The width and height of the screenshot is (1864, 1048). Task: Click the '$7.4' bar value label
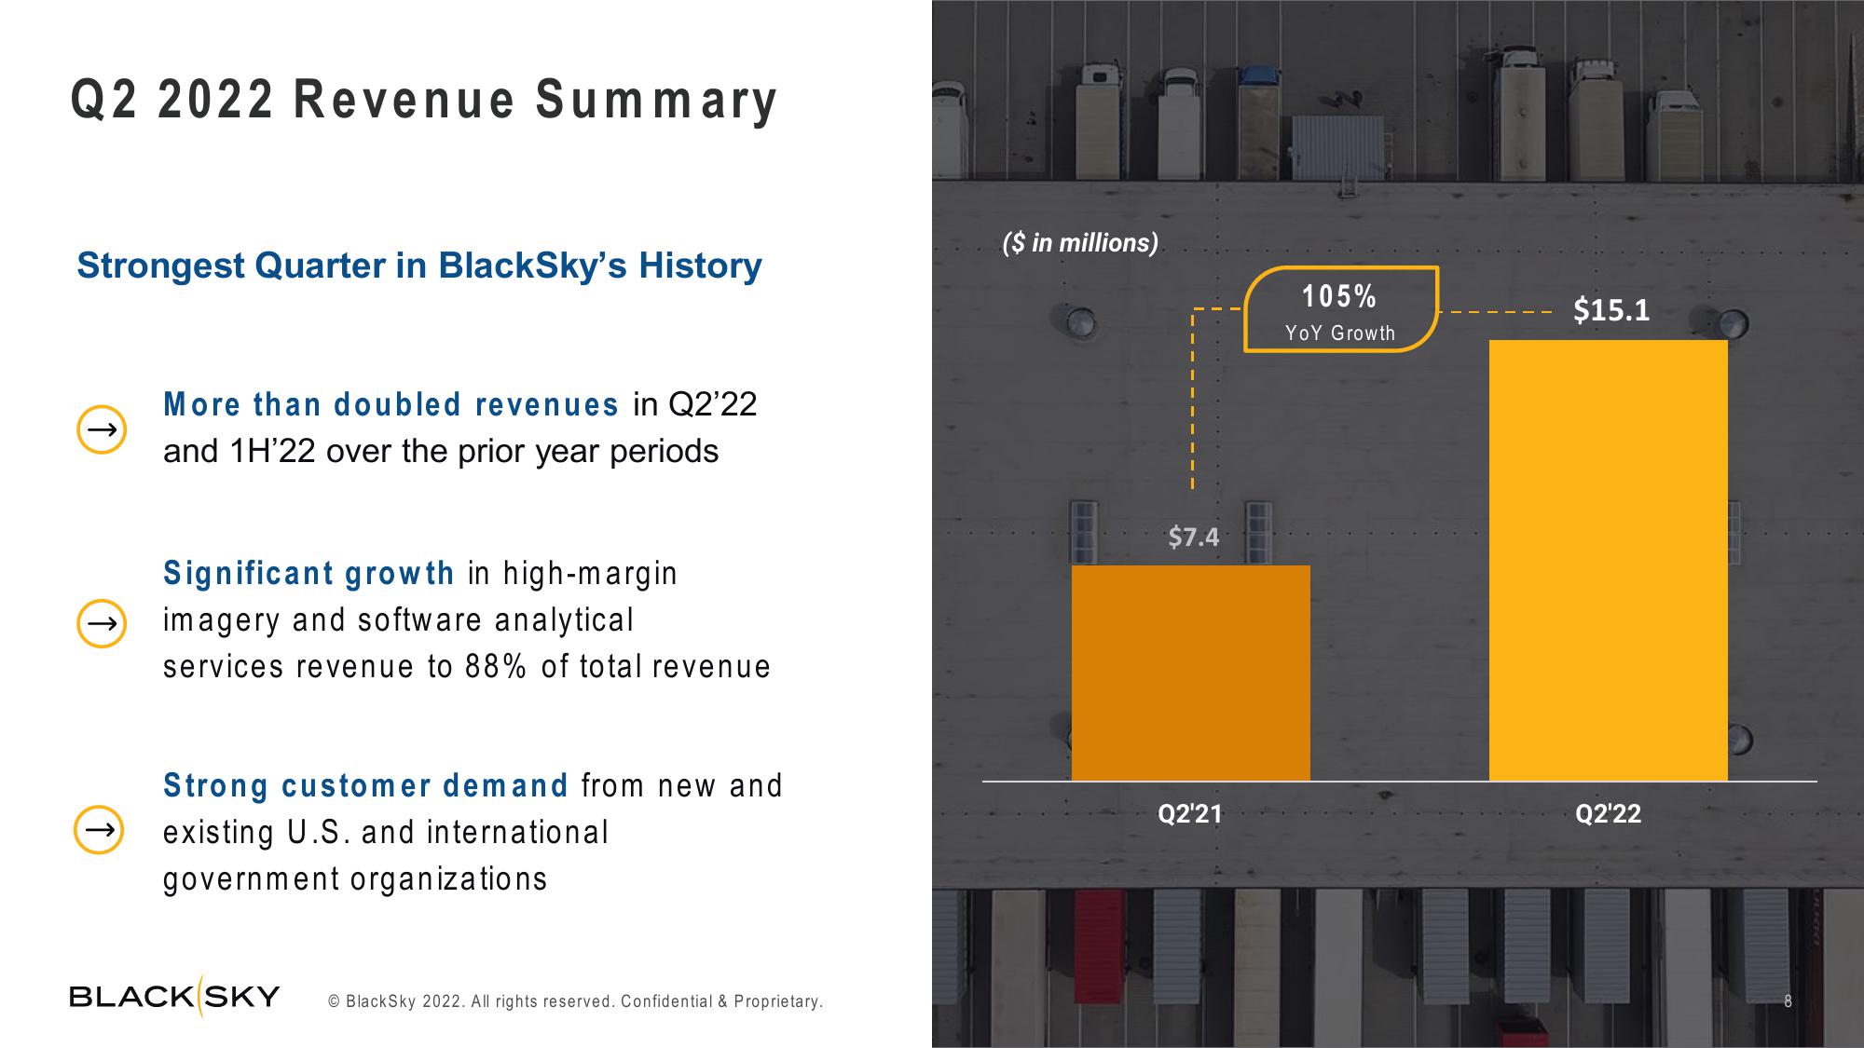(x=1194, y=538)
